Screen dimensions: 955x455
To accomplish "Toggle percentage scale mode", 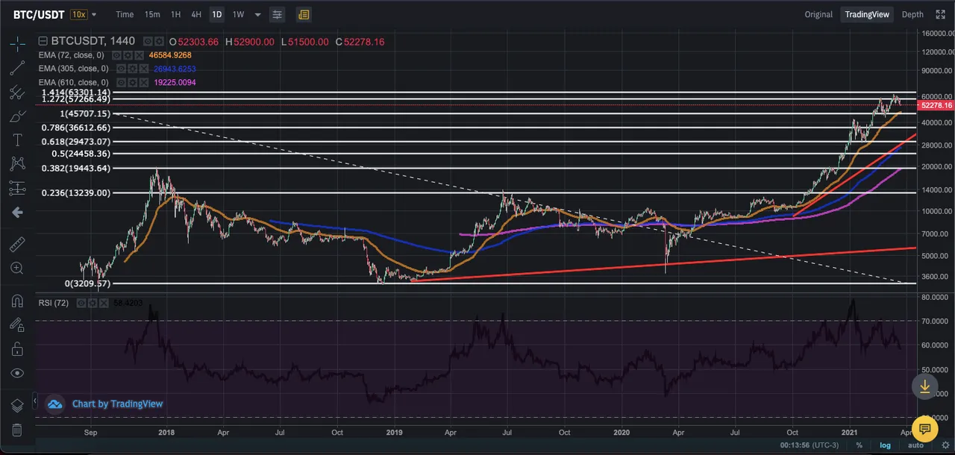I will [x=859, y=445].
